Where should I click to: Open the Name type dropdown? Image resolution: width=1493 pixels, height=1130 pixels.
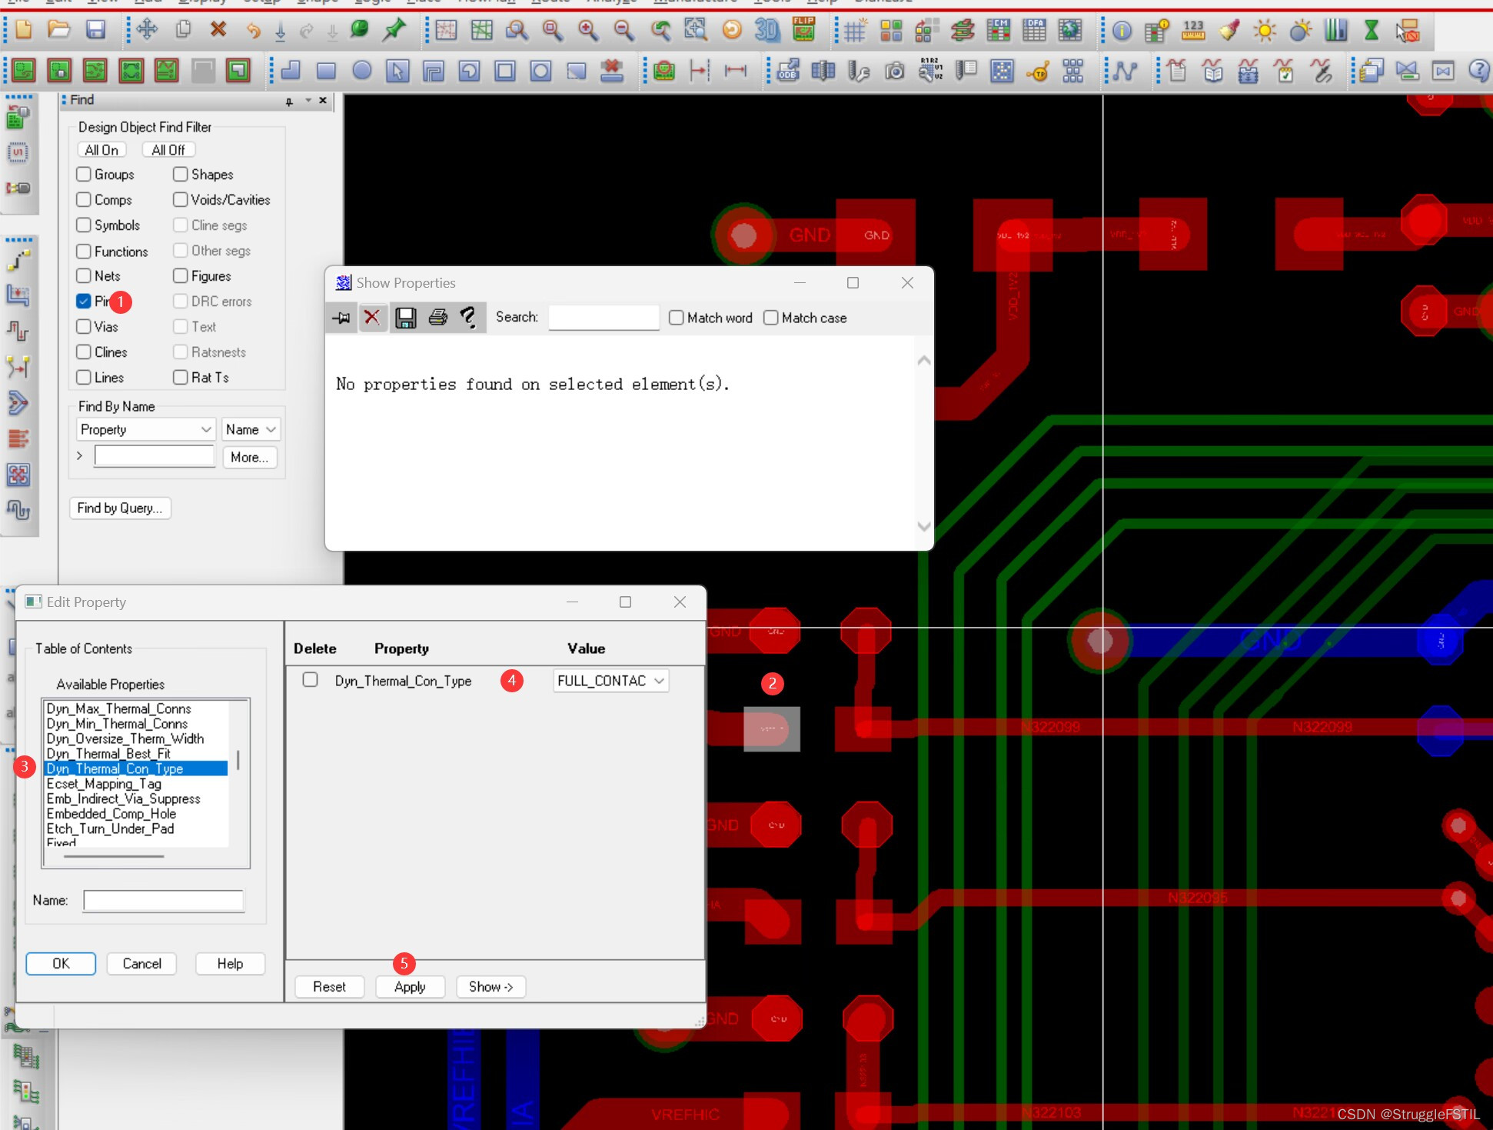click(271, 429)
